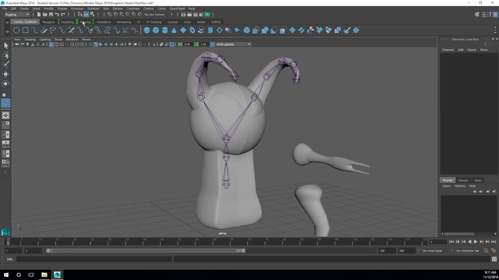The image size is (499, 280).
Task: Click Channels in the Channel Box
Action: tap(448, 50)
